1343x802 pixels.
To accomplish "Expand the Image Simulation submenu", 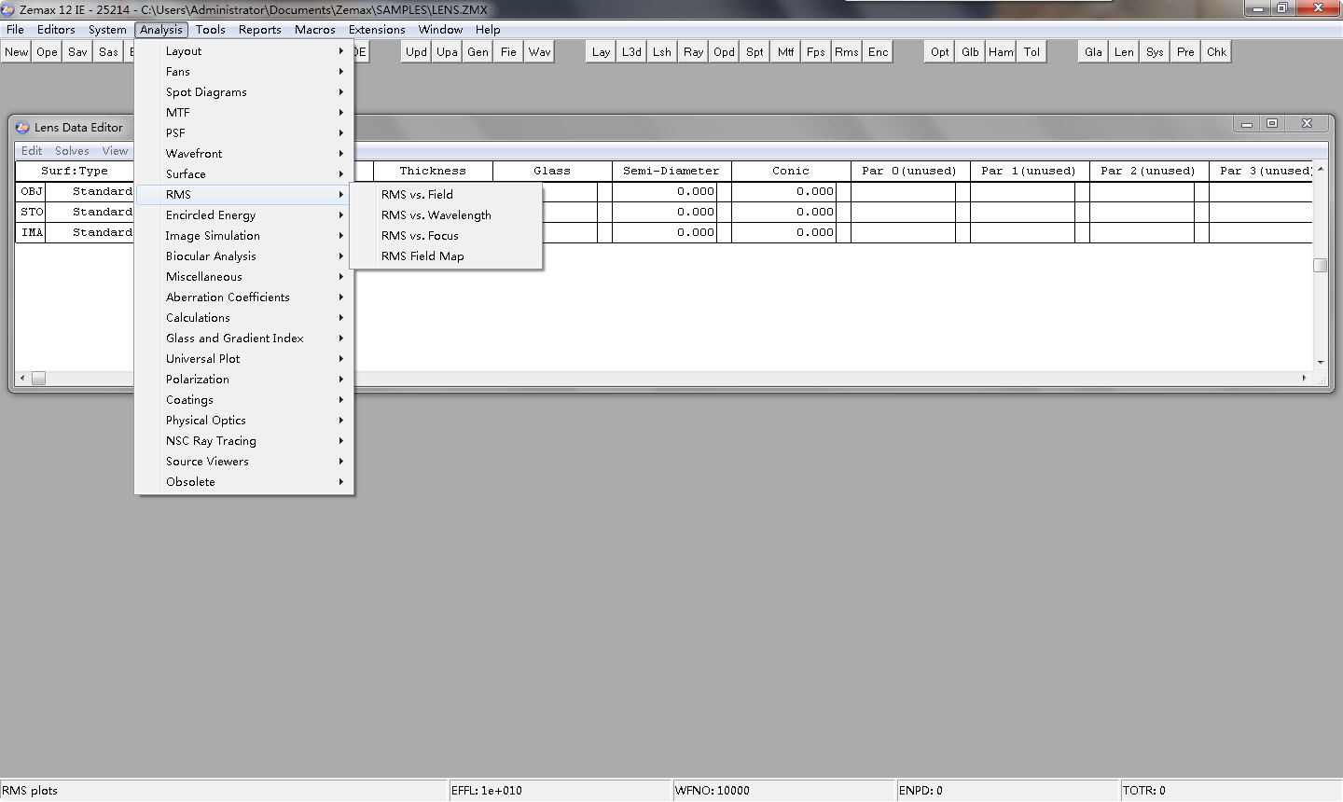I will (243, 236).
